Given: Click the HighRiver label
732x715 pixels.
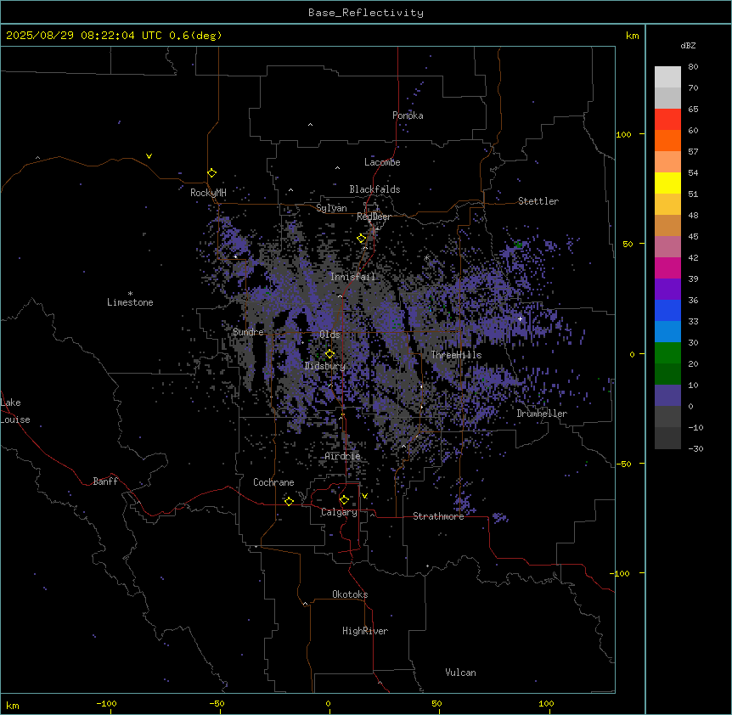Looking at the screenshot, I should pos(365,631).
